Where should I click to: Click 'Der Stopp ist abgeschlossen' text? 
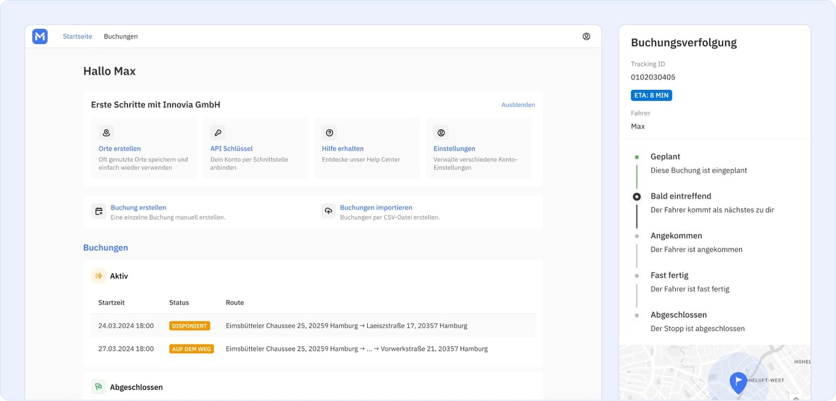[698, 329]
